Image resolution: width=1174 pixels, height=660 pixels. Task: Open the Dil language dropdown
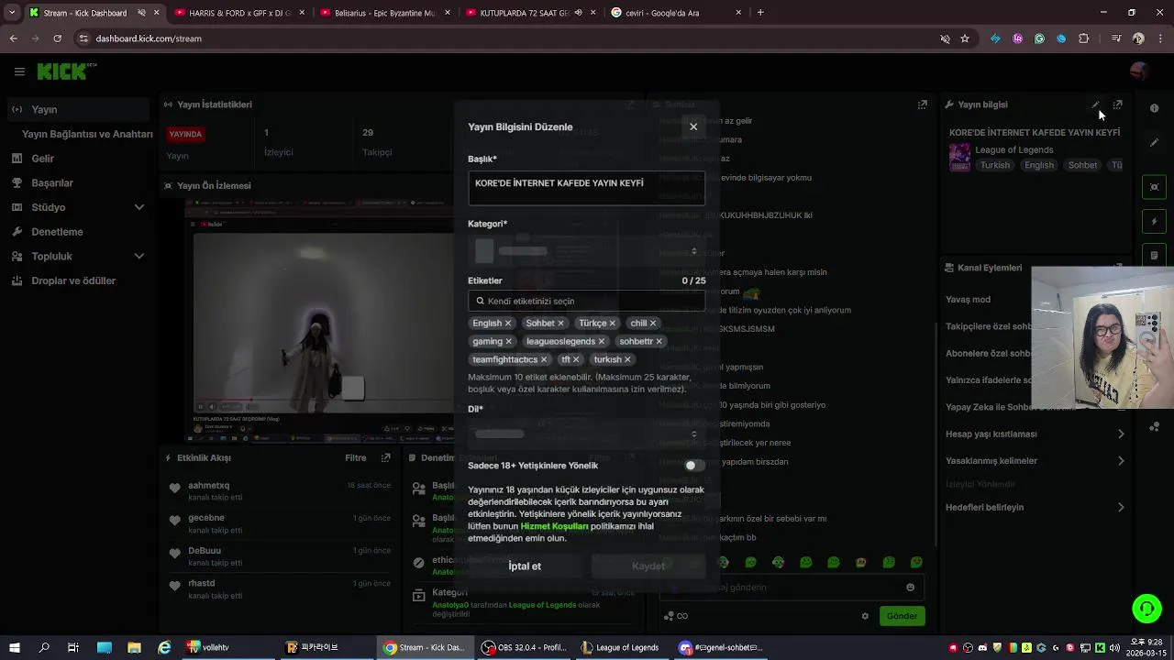click(x=586, y=434)
